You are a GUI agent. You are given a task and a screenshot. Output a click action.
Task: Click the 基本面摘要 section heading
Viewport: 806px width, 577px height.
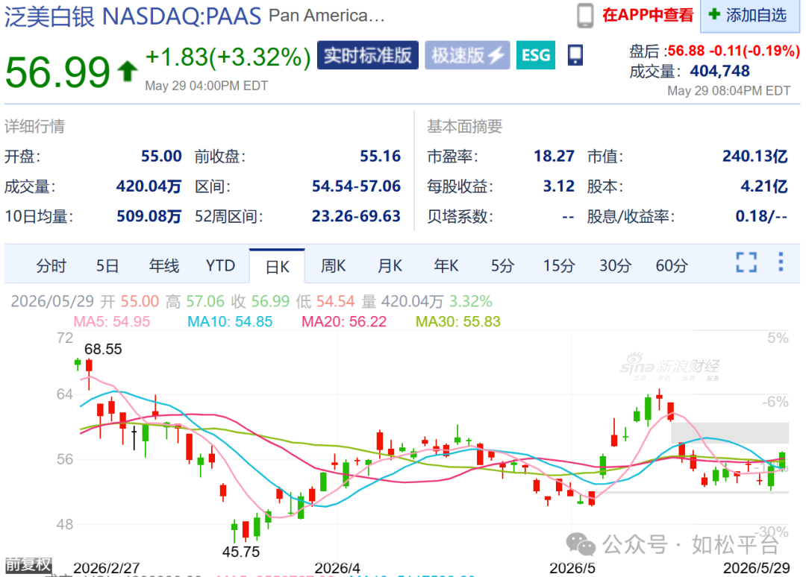465,126
